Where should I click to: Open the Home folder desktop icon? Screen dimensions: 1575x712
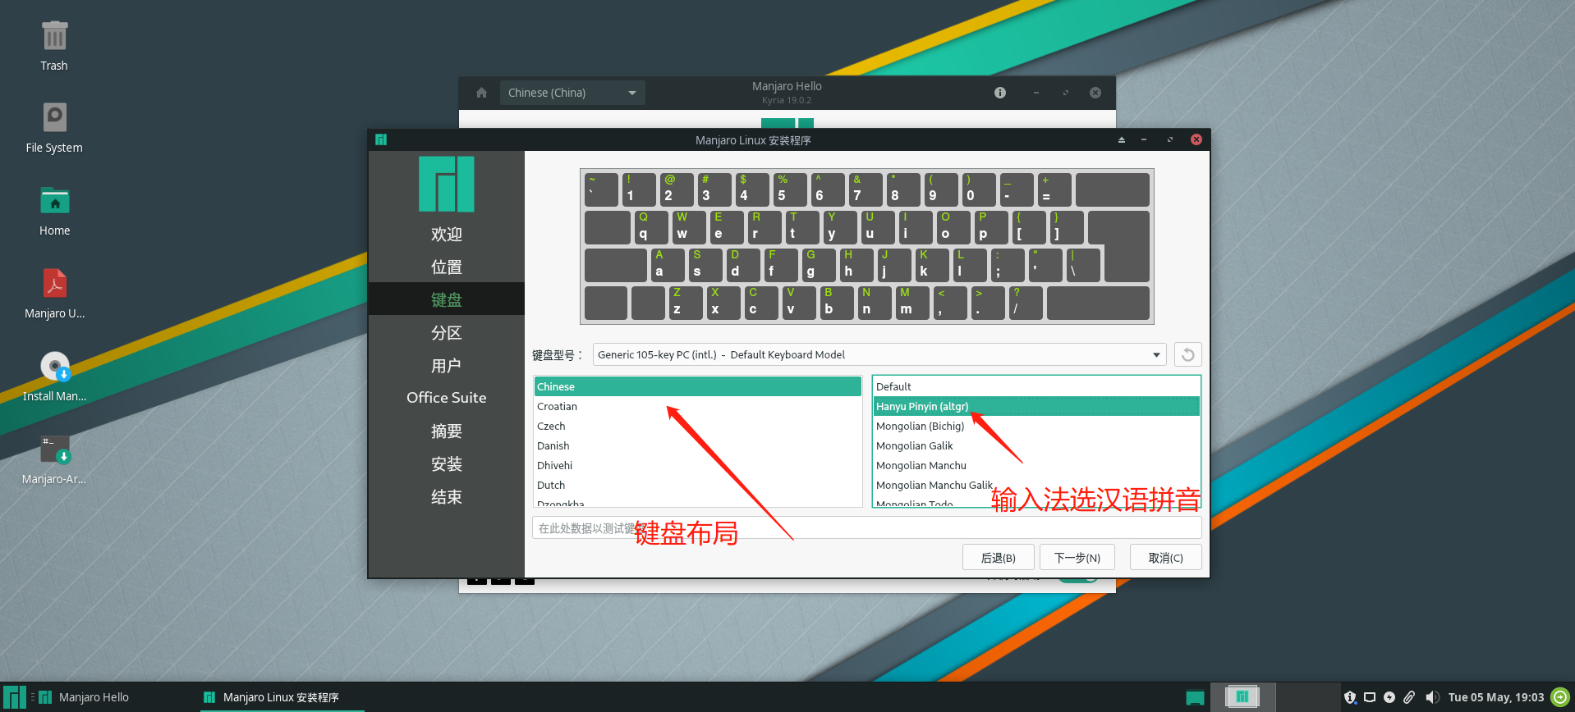click(x=54, y=200)
